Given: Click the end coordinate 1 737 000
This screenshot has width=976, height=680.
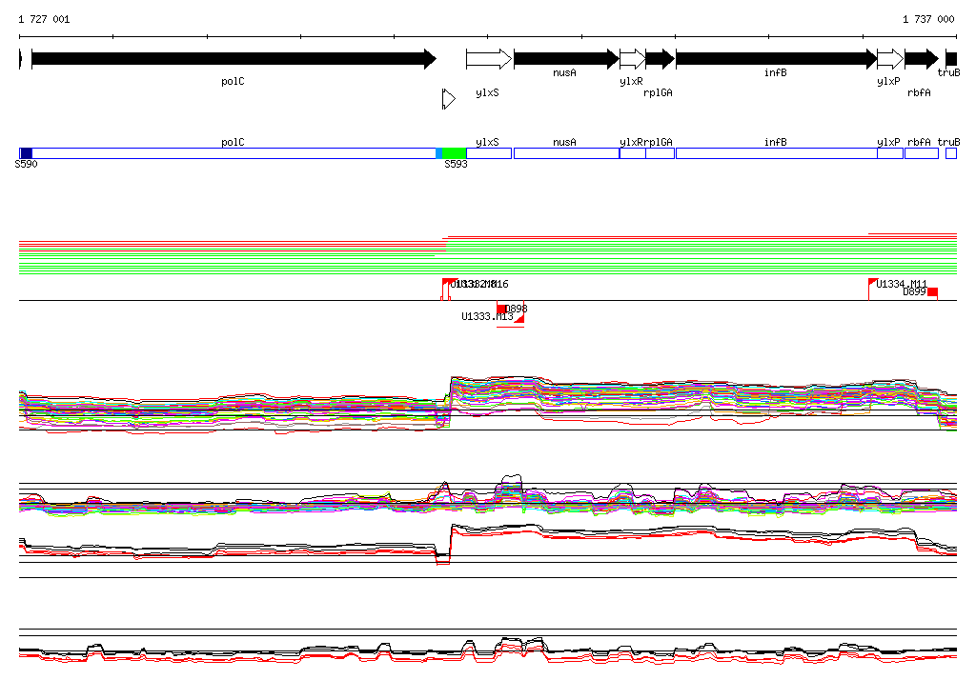Looking at the screenshot, I should coord(928,19).
